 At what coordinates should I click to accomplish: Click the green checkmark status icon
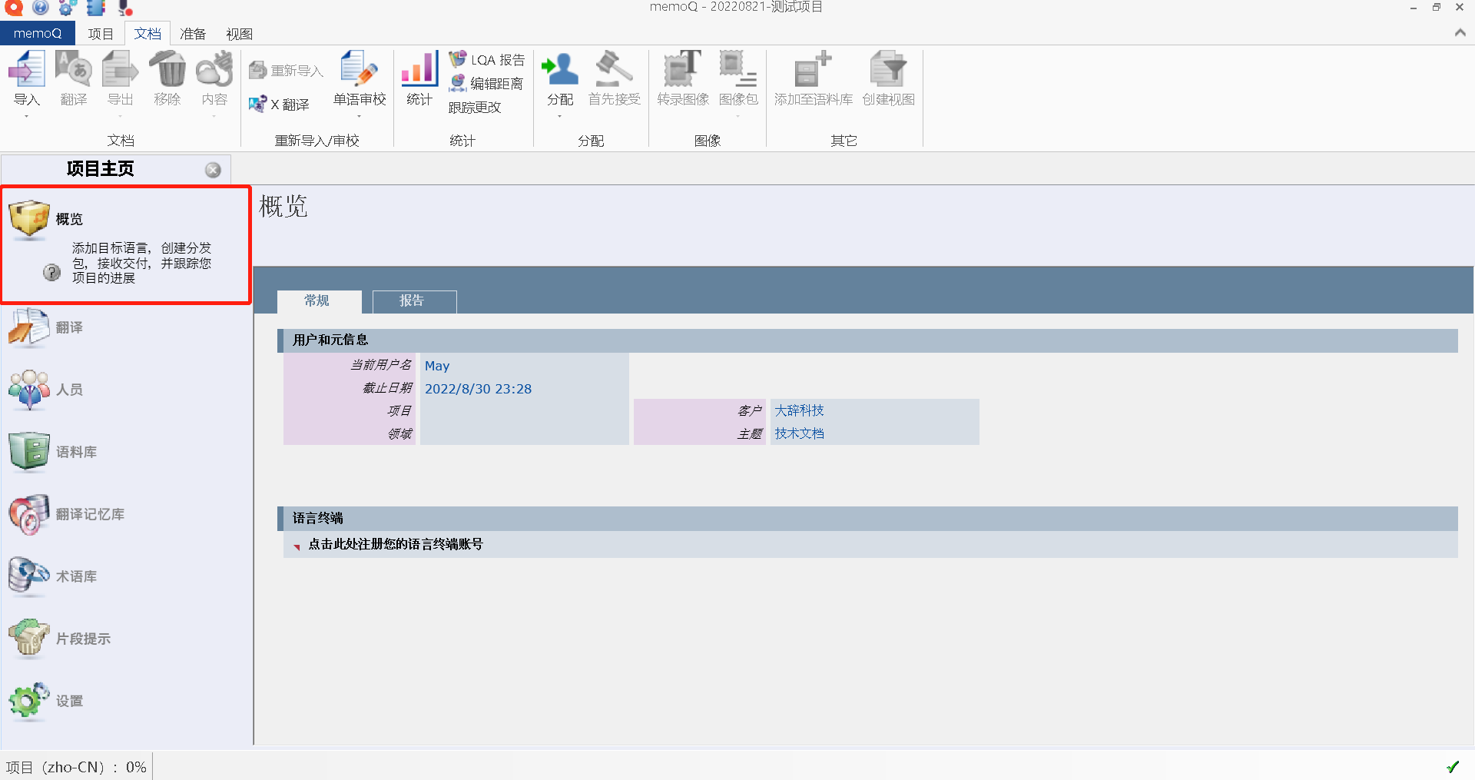pos(1453,766)
